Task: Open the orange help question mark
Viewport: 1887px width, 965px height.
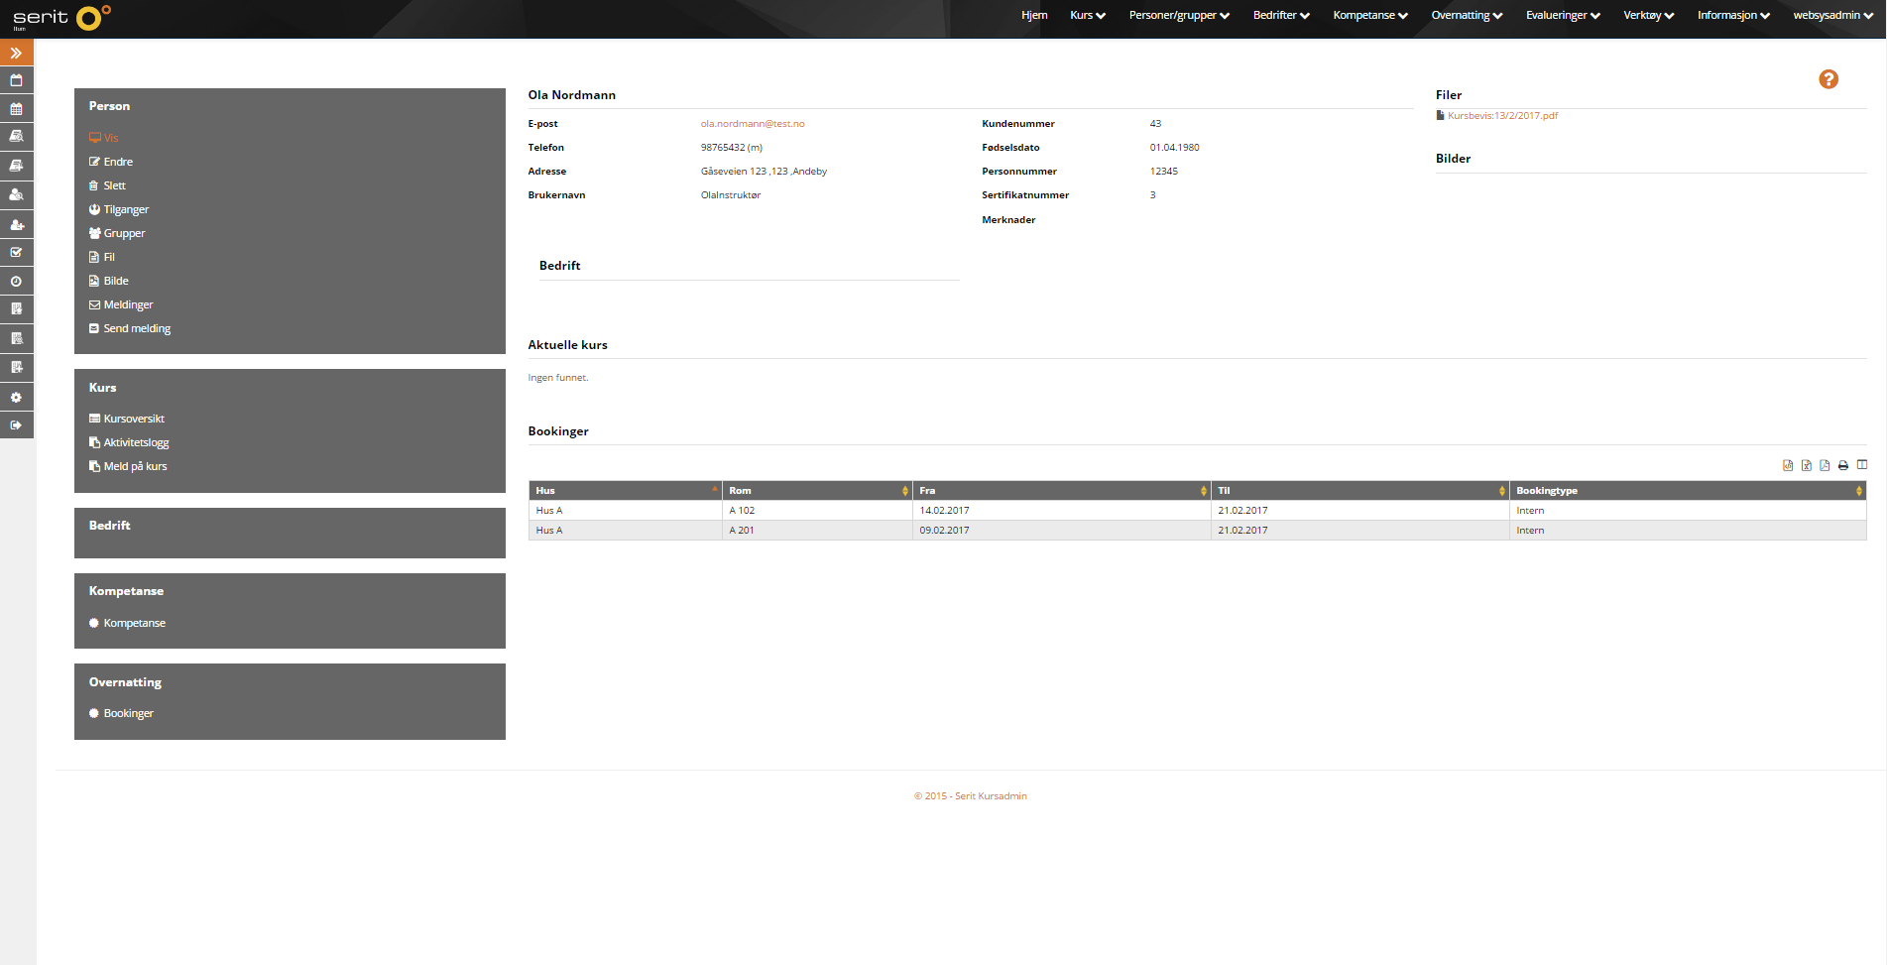Action: [x=1828, y=79]
